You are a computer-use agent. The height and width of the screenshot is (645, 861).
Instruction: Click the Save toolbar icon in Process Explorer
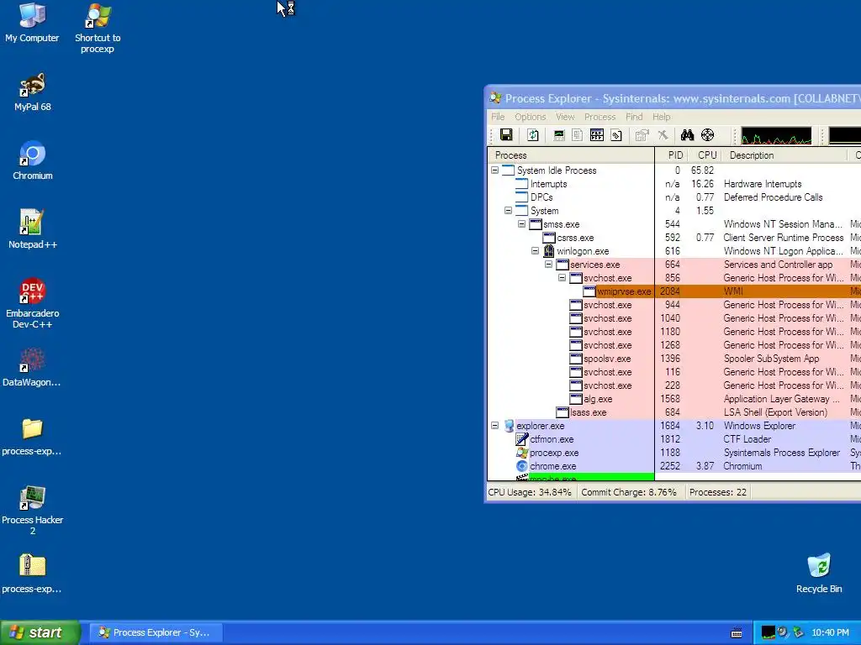[x=506, y=135]
